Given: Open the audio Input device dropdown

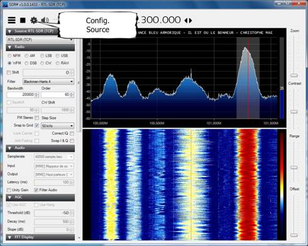Looking at the screenshot, I should (54, 166).
